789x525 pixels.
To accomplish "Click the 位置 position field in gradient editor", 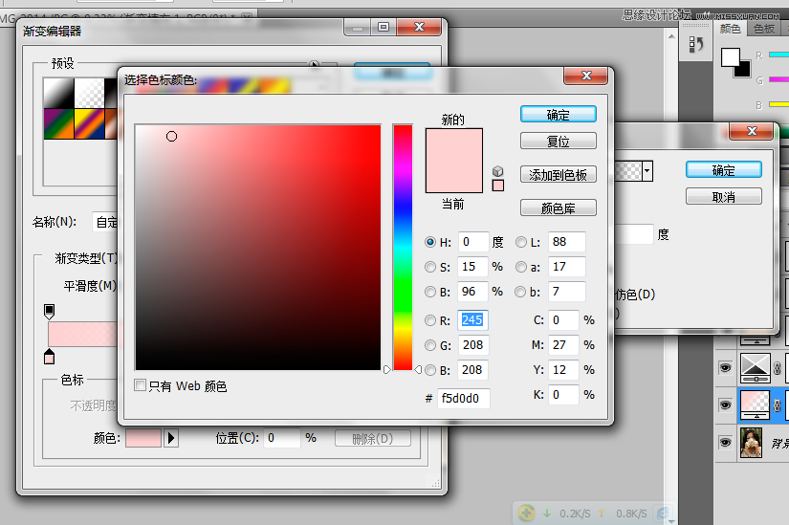I will 282,438.
